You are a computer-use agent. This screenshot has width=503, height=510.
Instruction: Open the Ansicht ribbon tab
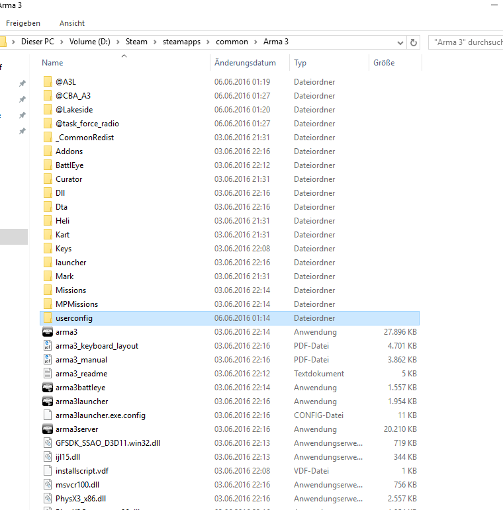point(71,23)
